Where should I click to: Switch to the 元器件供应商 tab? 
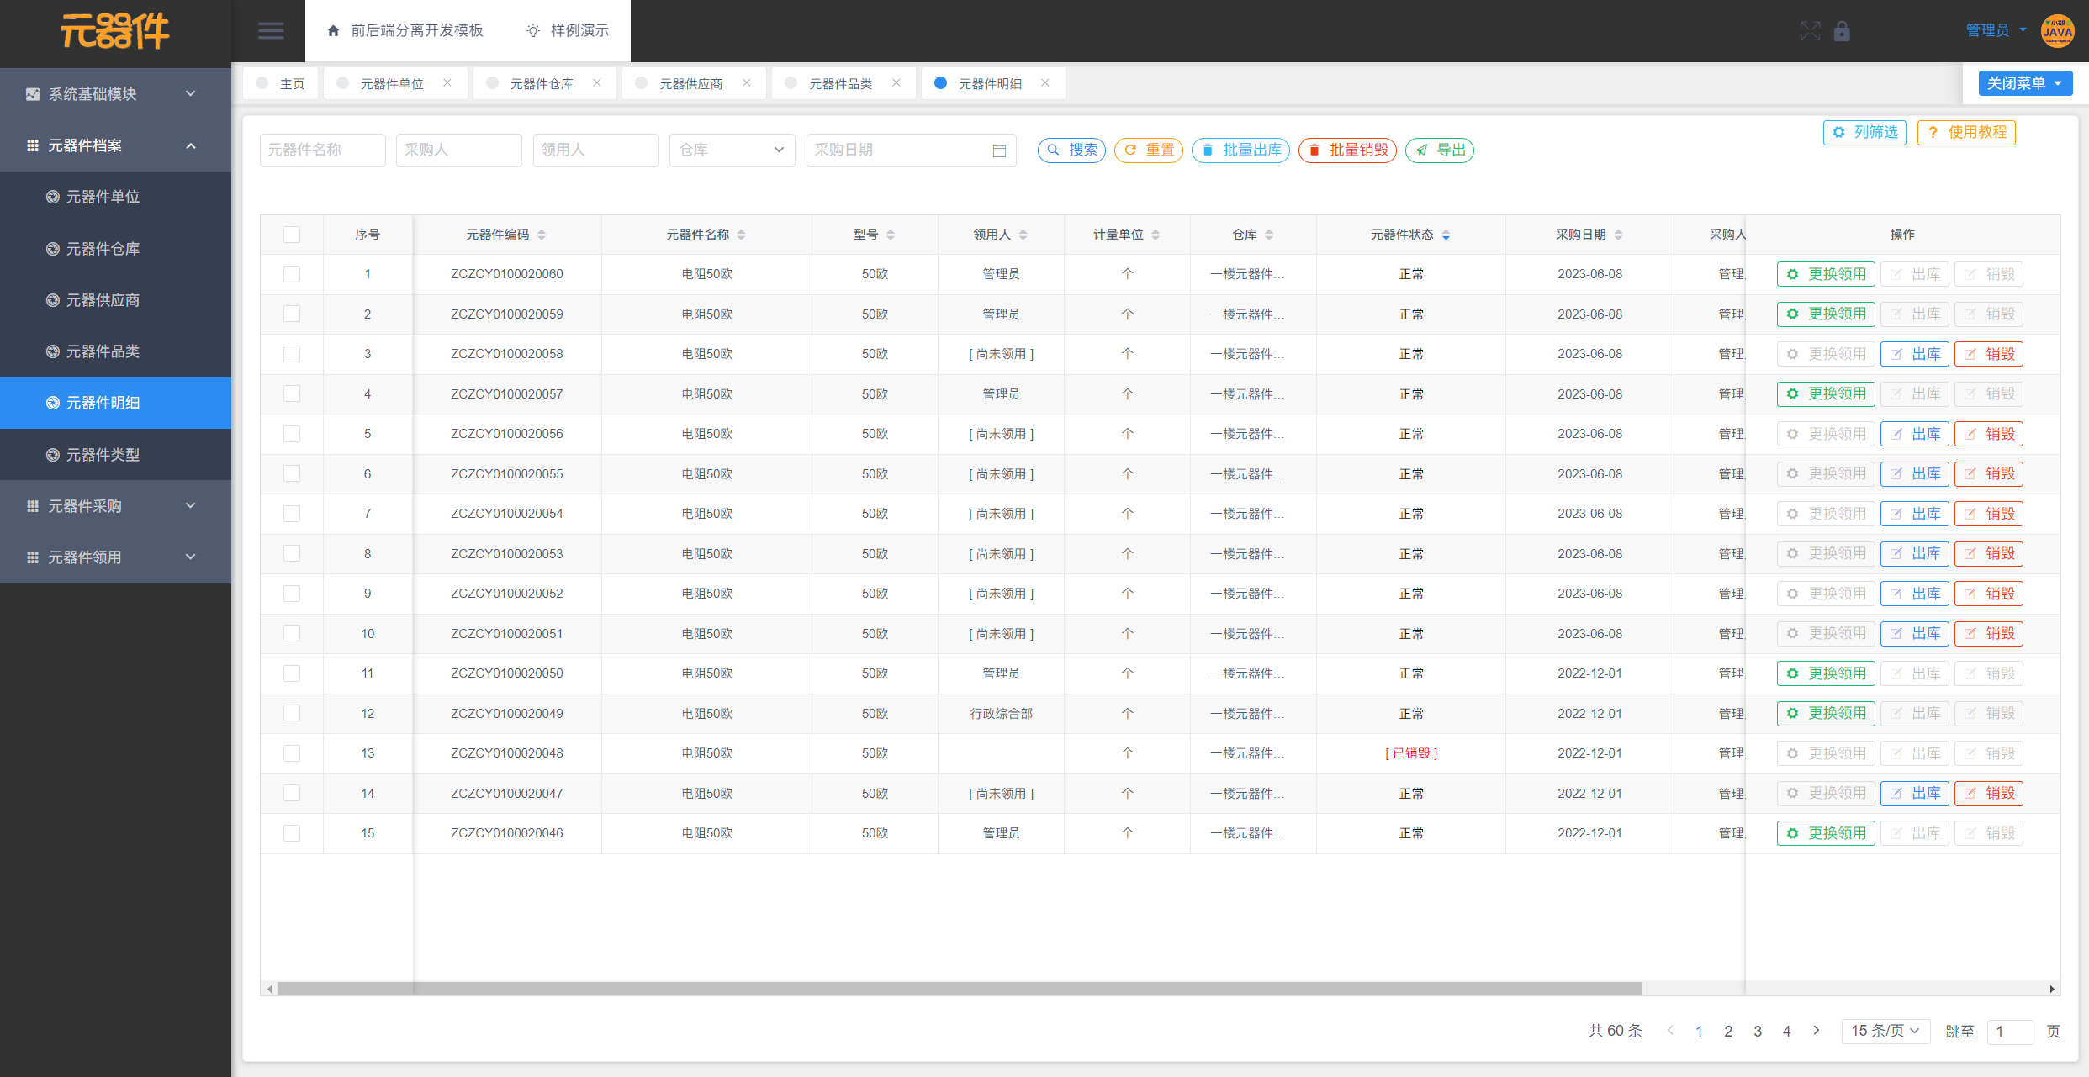(690, 83)
